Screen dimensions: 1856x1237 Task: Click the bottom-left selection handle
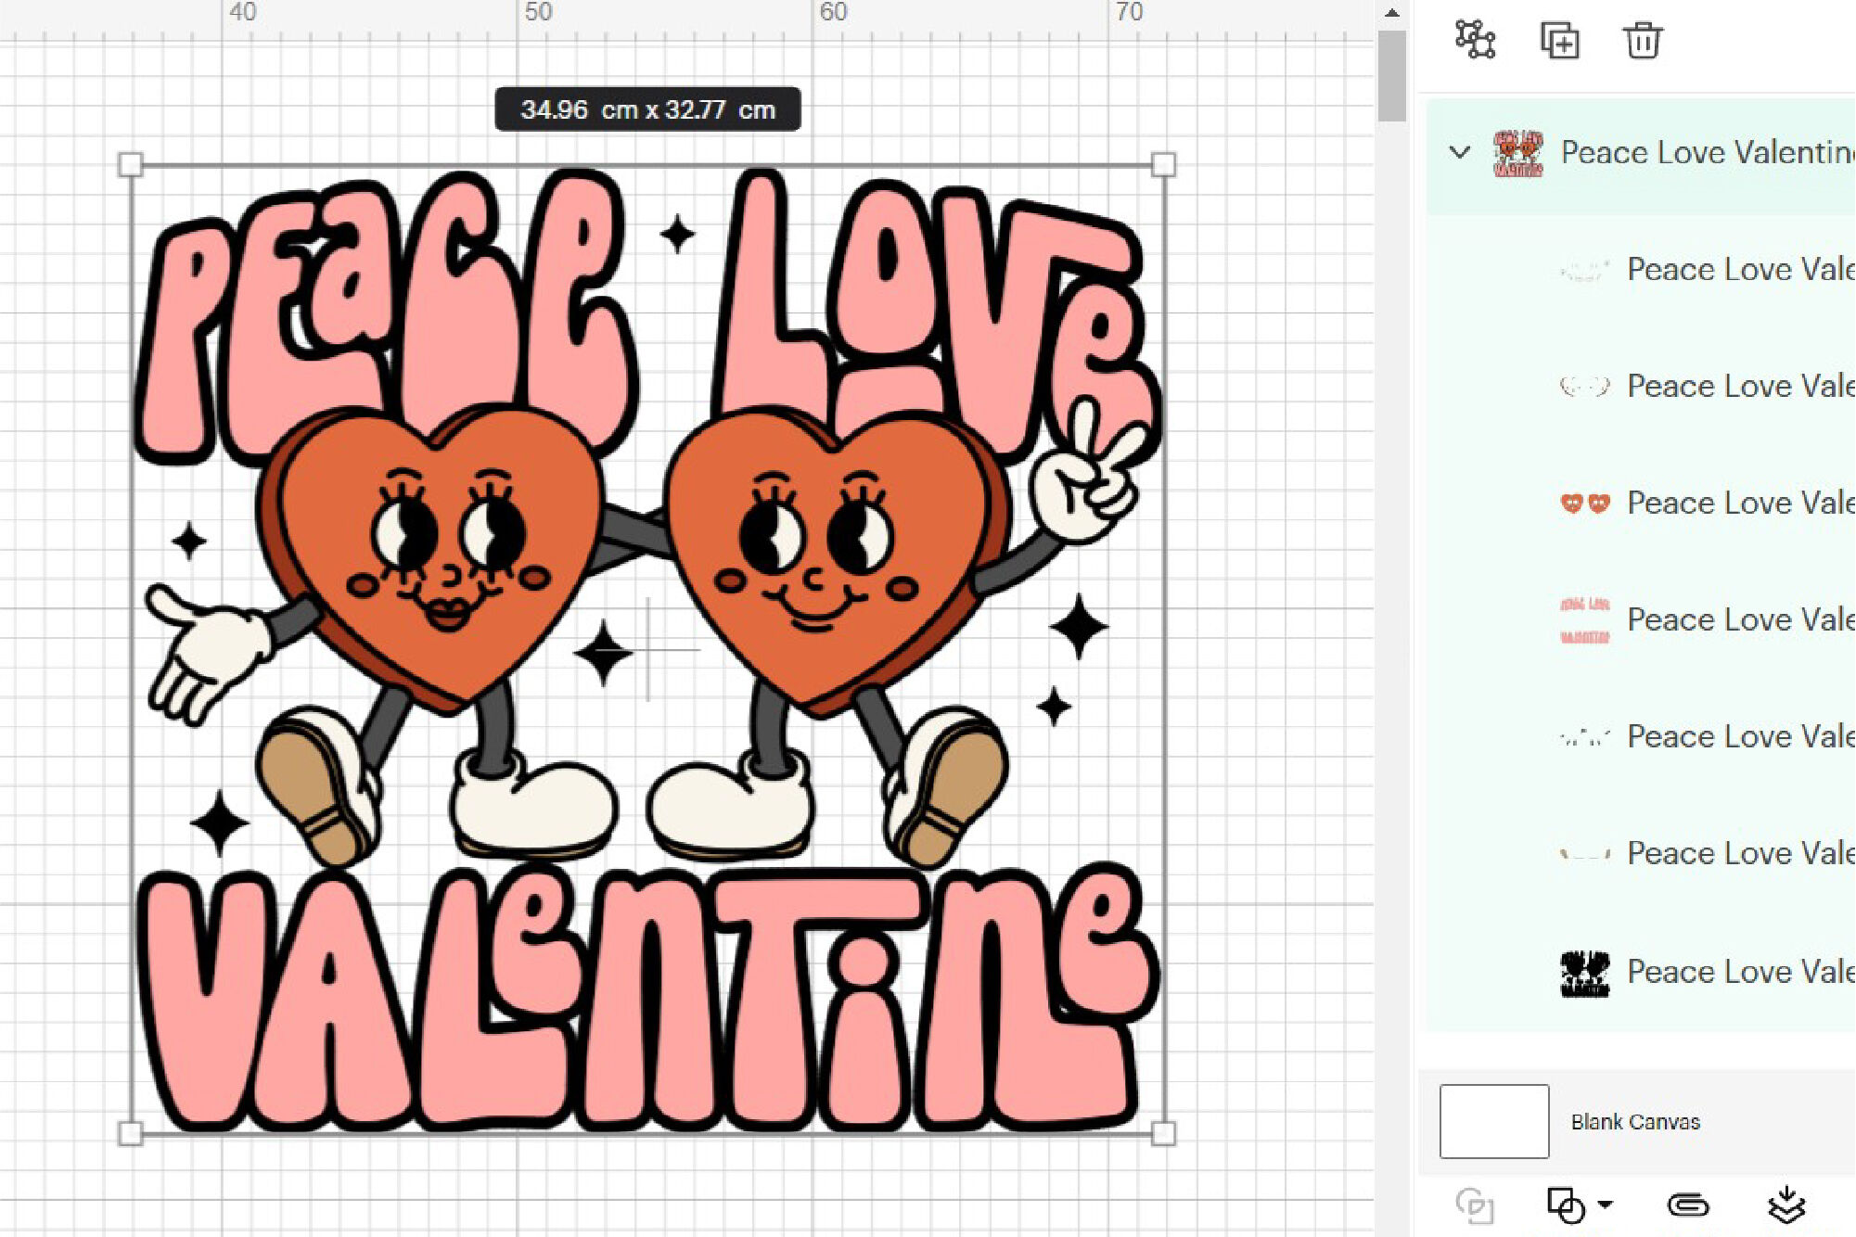coord(131,1133)
